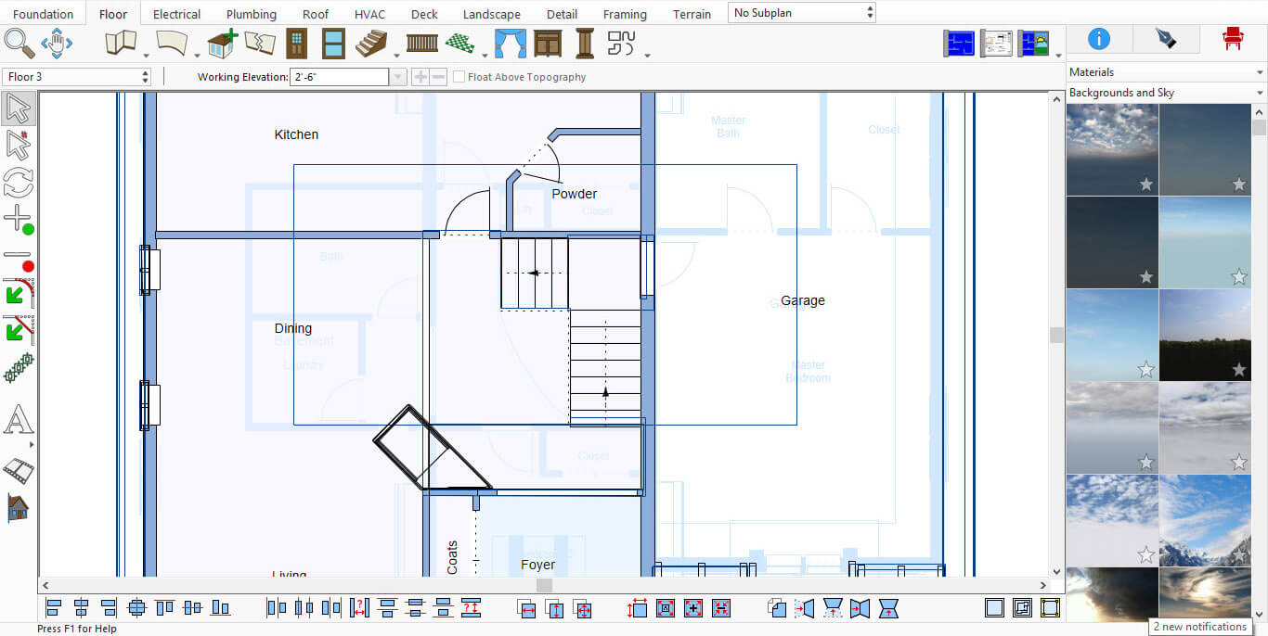Viewport: 1268px width, 636px height.
Task: Favorite the first cloudy sky thumbnail star
Action: (x=1146, y=184)
